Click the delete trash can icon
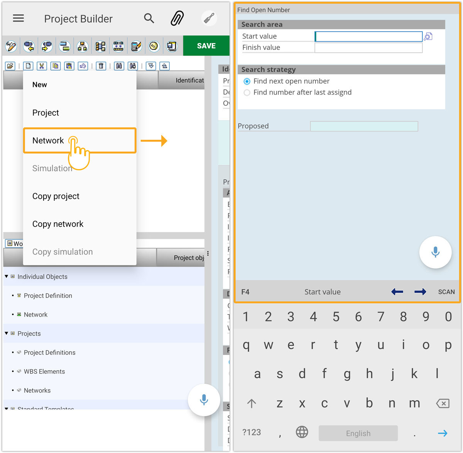 point(101,66)
